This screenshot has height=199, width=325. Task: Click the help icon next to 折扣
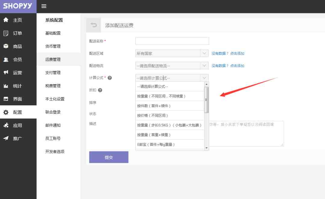pyautogui.click(x=100, y=90)
